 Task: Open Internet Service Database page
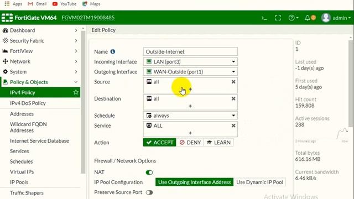(40, 141)
